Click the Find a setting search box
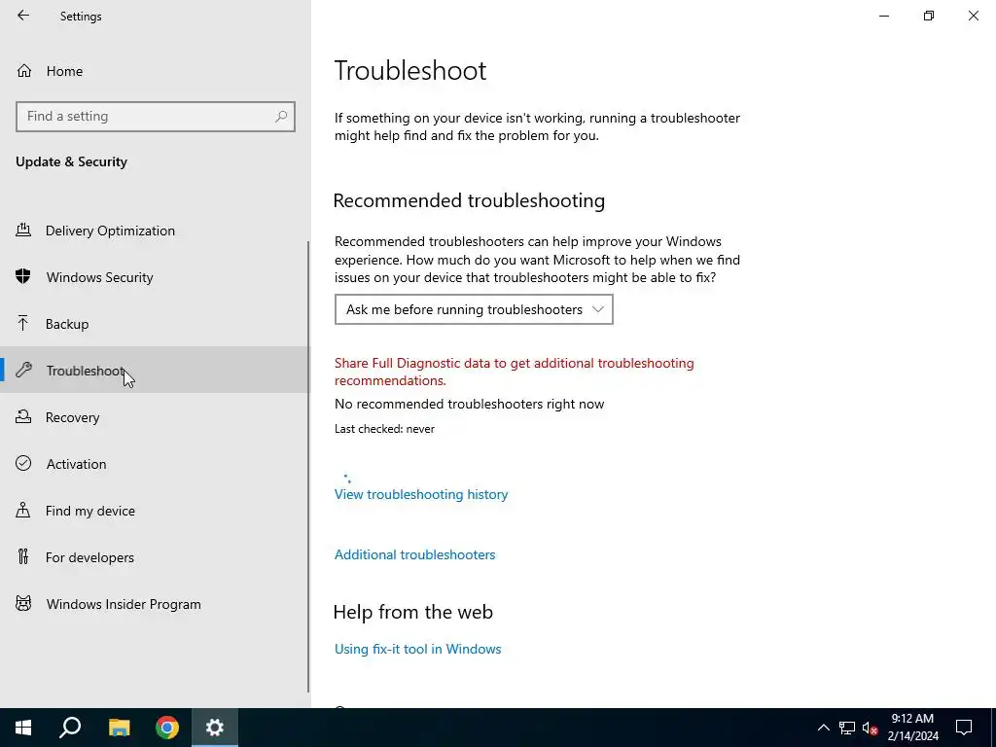996x747 pixels. tap(156, 117)
